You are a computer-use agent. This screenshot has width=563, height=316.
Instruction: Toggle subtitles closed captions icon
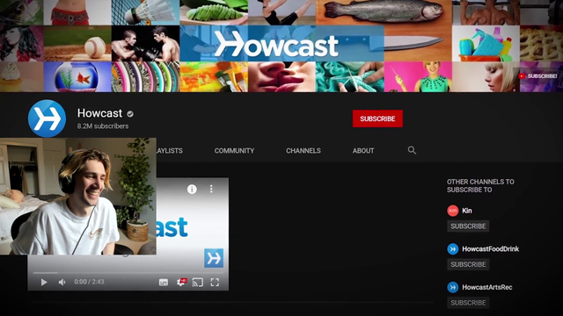164,283
